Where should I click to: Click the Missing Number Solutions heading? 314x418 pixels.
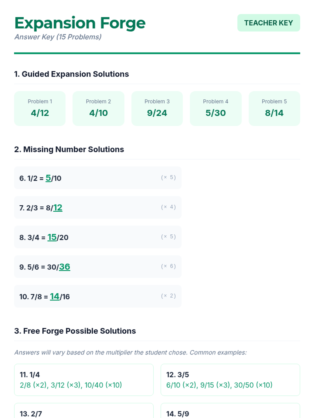point(69,149)
